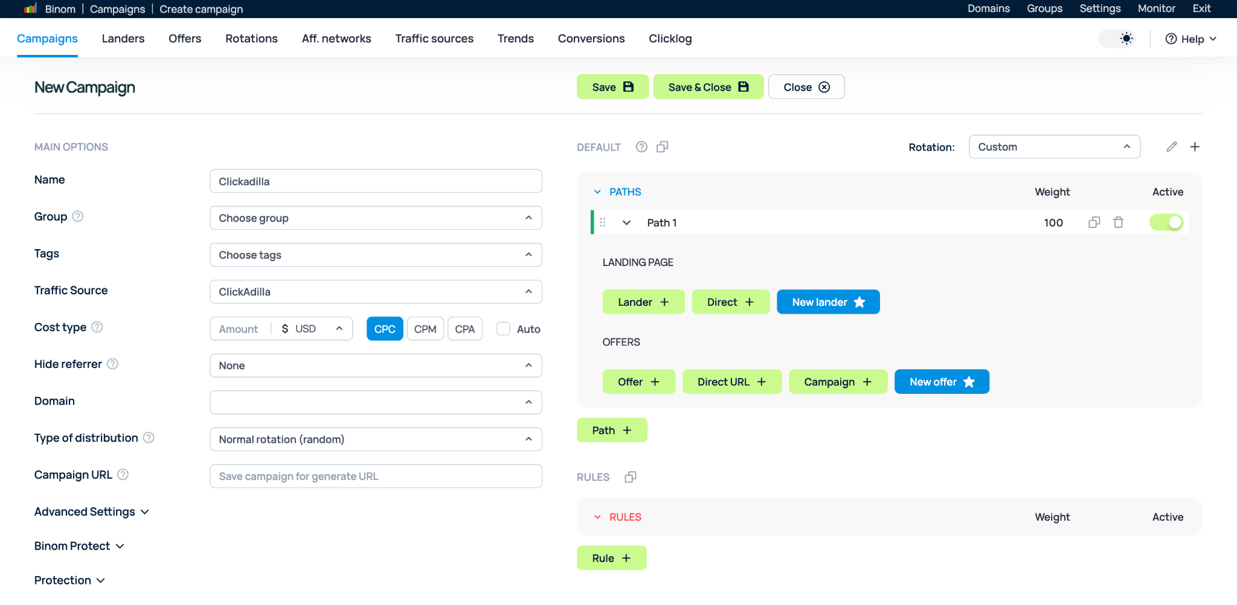Duplicate Path 1 using the copy icon

coord(1094,222)
